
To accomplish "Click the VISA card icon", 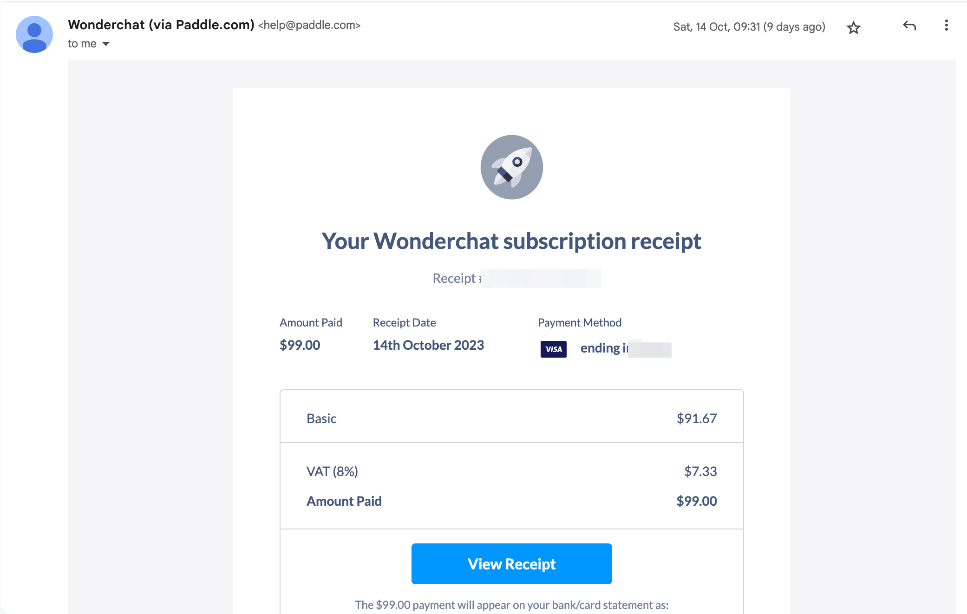I will (553, 349).
